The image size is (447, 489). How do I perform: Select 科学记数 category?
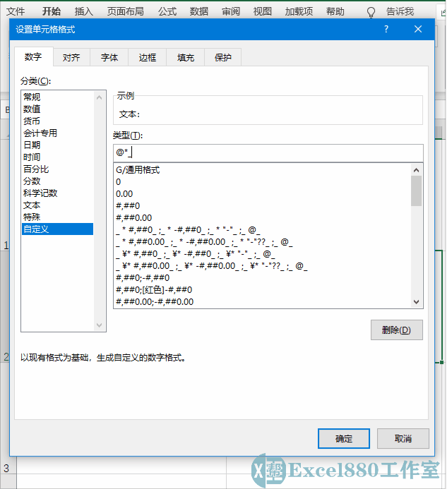(57, 193)
